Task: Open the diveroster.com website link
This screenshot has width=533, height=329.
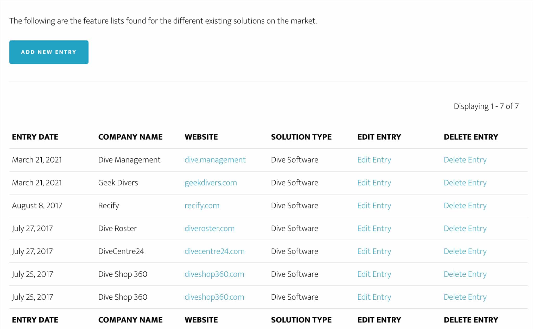Action: click(209, 228)
